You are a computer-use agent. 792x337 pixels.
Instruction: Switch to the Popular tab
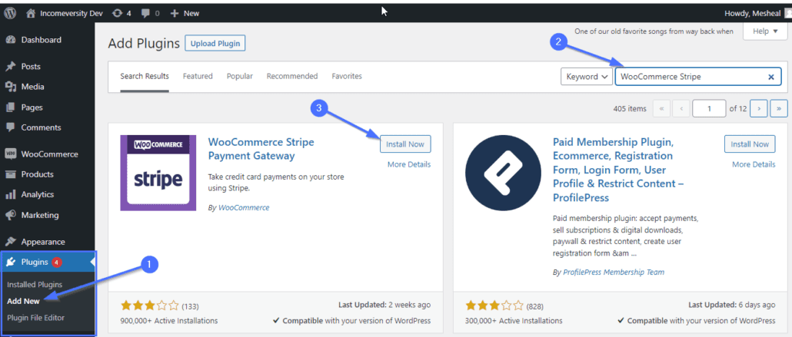pos(239,76)
